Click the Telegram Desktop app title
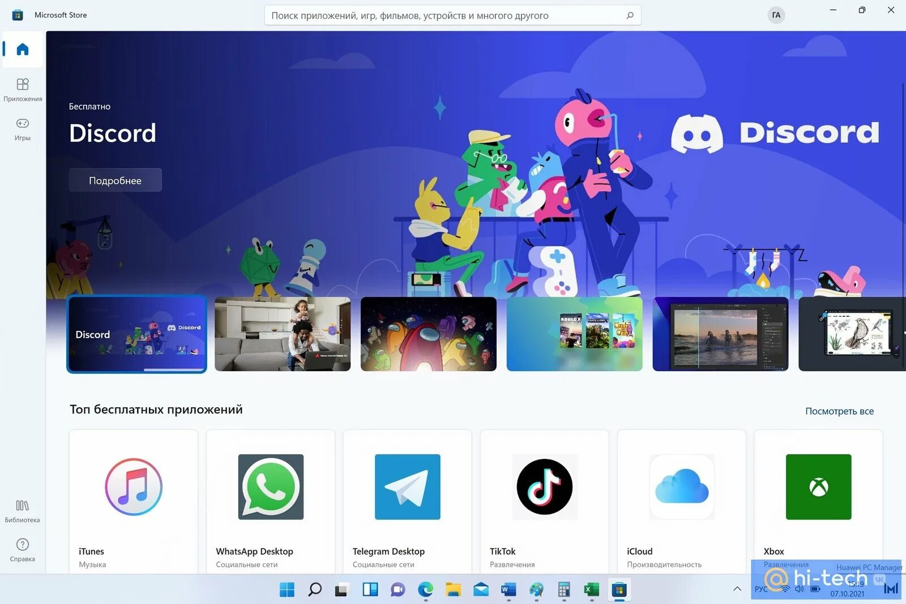Viewport: 906px width, 604px height. point(388,551)
